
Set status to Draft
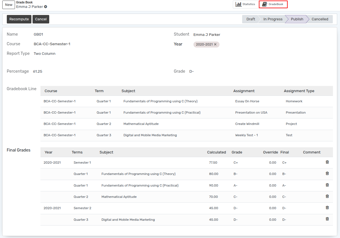coord(250,19)
